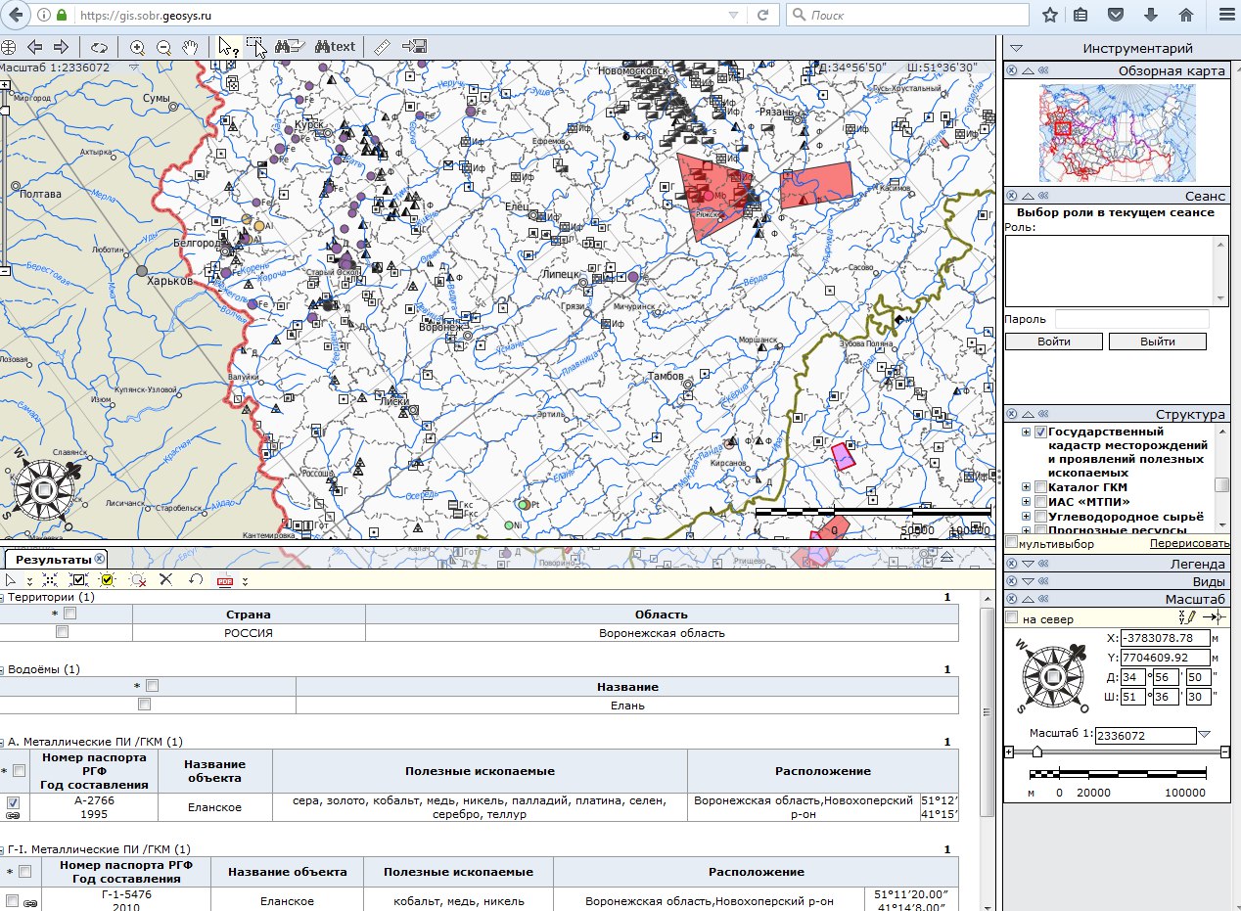Image resolution: width=1241 pixels, height=911 pixels.
Task: Click the X coordinate input field
Action: (x=1165, y=638)
